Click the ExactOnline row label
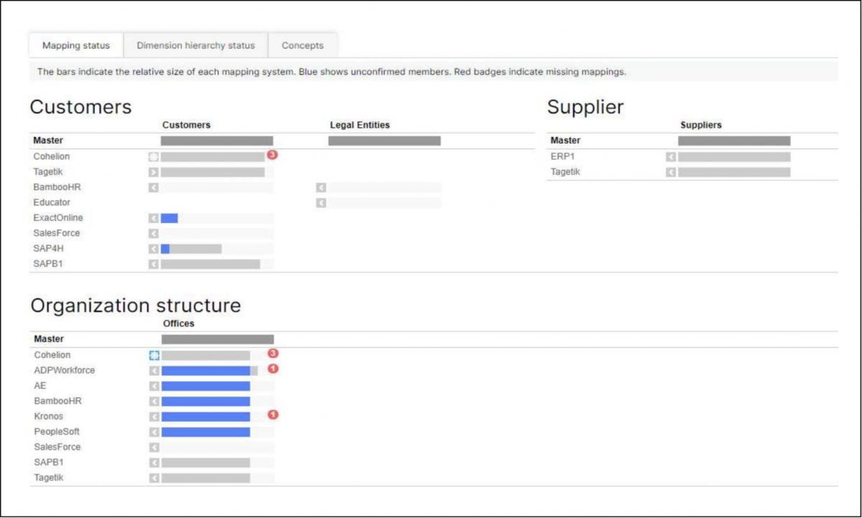 coord(58,217)
